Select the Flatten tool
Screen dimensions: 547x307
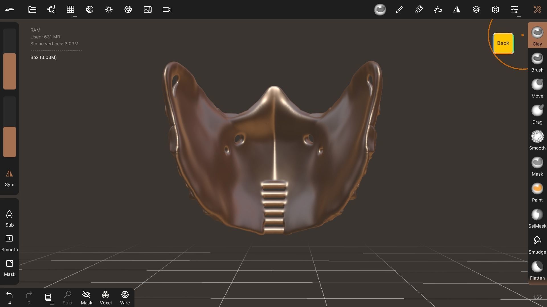[x=537, y=270]
